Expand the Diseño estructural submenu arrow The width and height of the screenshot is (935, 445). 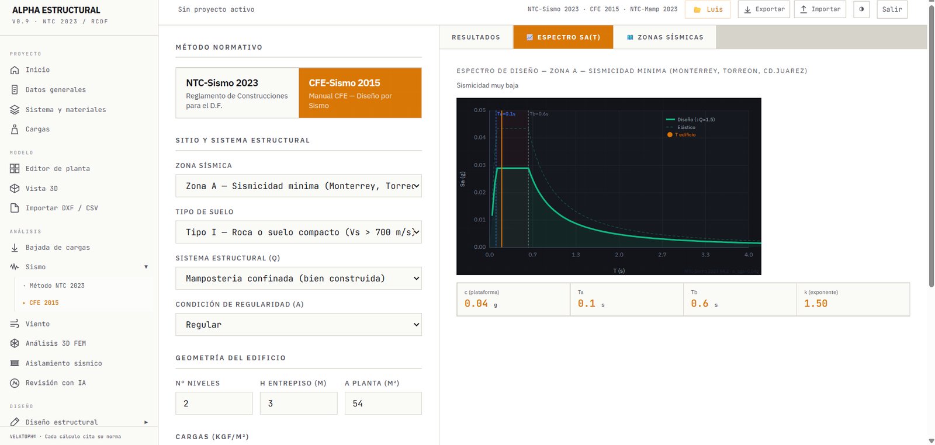click(146, 422)
